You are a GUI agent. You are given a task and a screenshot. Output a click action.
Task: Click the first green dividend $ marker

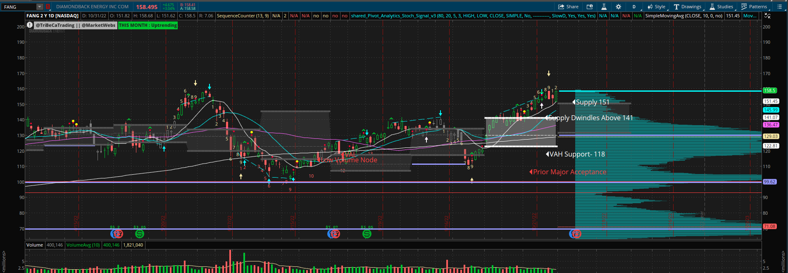click(140, 234)
